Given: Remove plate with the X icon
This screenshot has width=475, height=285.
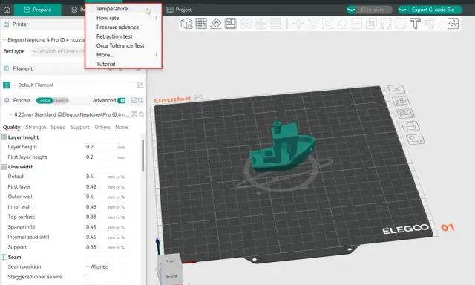Looking at the screenshot, I should (x=396, y=89).
